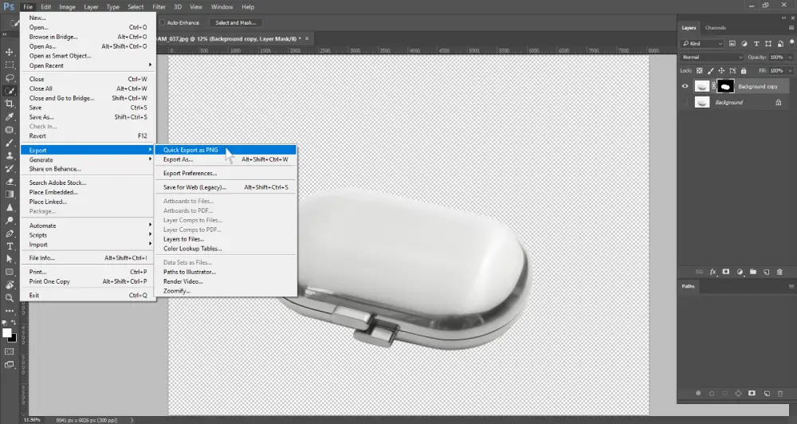
Task: Toggle lock transparent pixels
Action: pyautogui.click(x=700, y=71)
